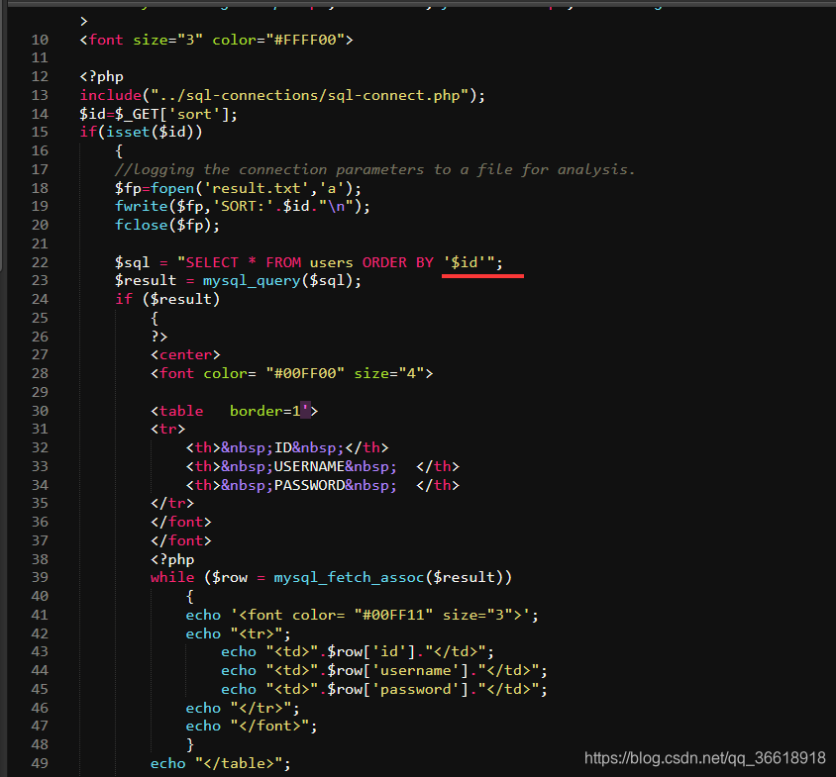Viewport: 836px width, 777px height.
Task: Click line number 40 in the gutter
Action: [40, 596]
